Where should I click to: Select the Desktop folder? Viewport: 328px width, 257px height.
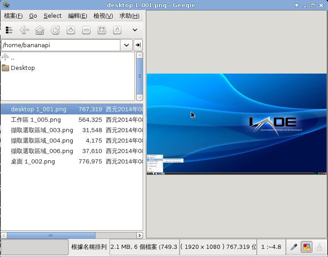pos(18,68)
